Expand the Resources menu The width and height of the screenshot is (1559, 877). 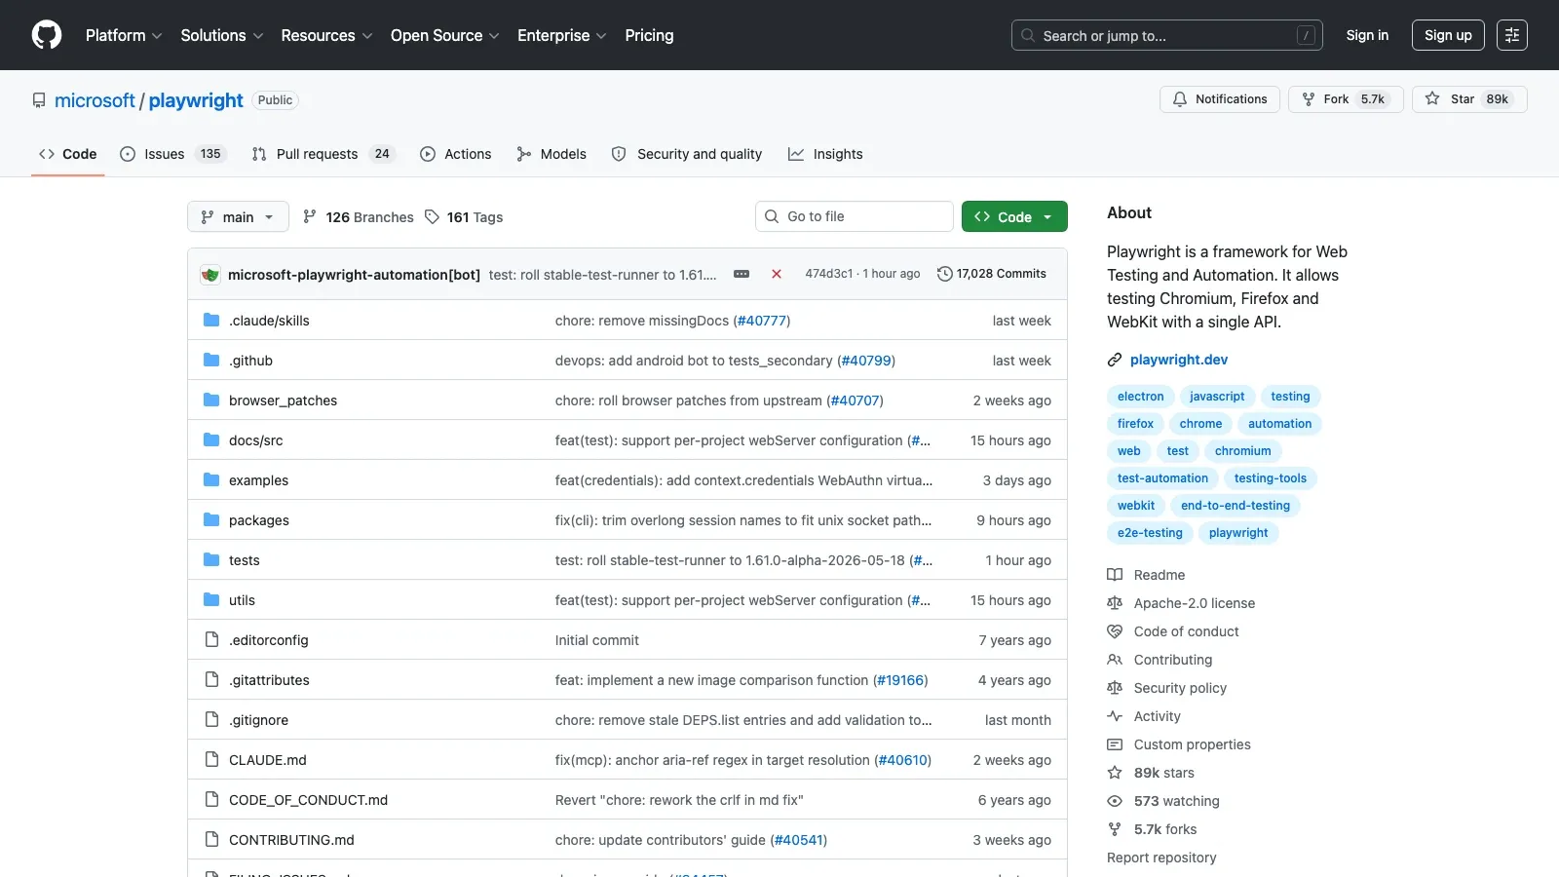pyautogui.click(x=326, y=35)
